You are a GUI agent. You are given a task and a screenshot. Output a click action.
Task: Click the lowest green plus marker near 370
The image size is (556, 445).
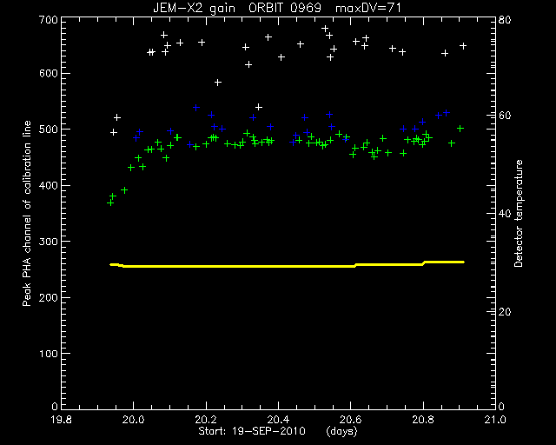110,203
